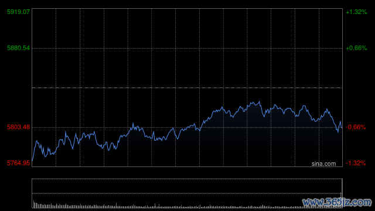Viewport: 375px width, 211px height.
Task: Click the final endpoint of the price line
Action: coord(342,128)
